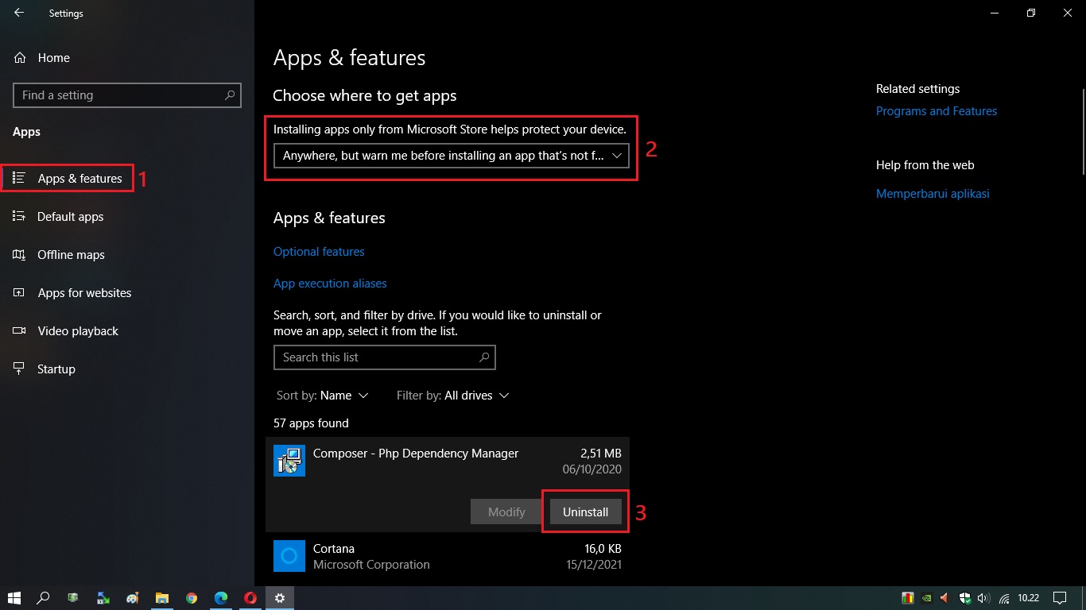This screenshot has width=1086, height=610.
Task: Open the Sort by Name dropdown
Action: [x=322, y=396]
